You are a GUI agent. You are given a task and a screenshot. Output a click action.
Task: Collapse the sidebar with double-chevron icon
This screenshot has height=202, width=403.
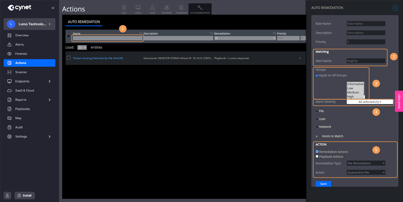[x=53, y=8]
